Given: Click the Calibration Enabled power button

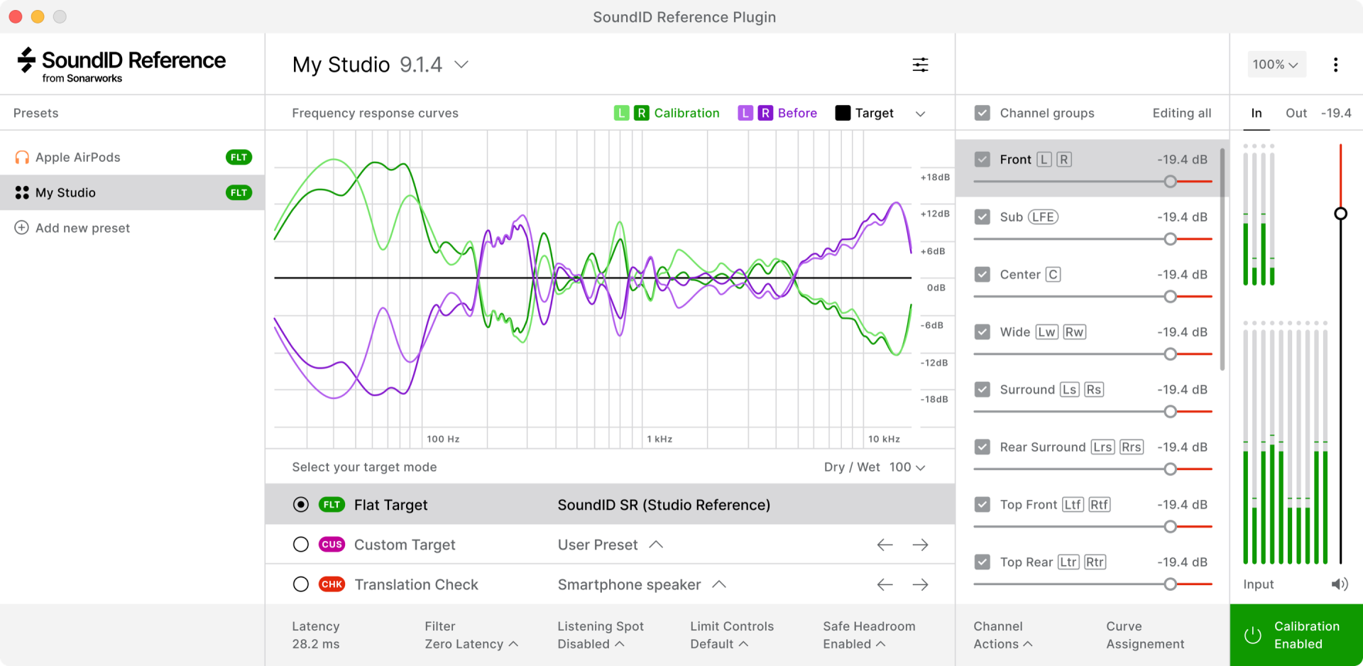Looking at the screenshot, I should [1253, 635].
